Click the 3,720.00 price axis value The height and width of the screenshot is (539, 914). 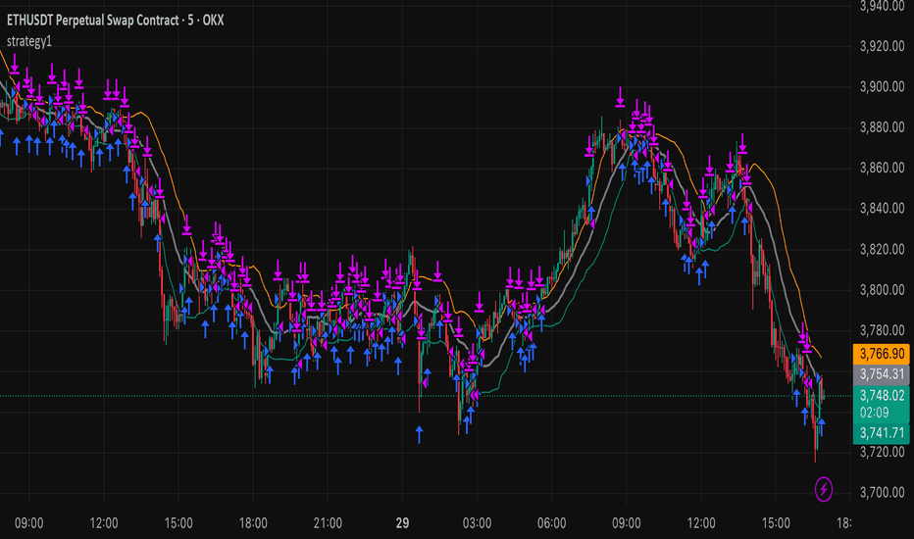click(882, 452)
